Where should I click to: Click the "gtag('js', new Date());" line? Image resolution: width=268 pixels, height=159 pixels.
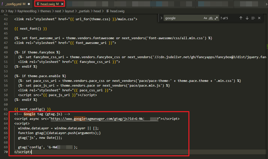(x=40, y=138)
